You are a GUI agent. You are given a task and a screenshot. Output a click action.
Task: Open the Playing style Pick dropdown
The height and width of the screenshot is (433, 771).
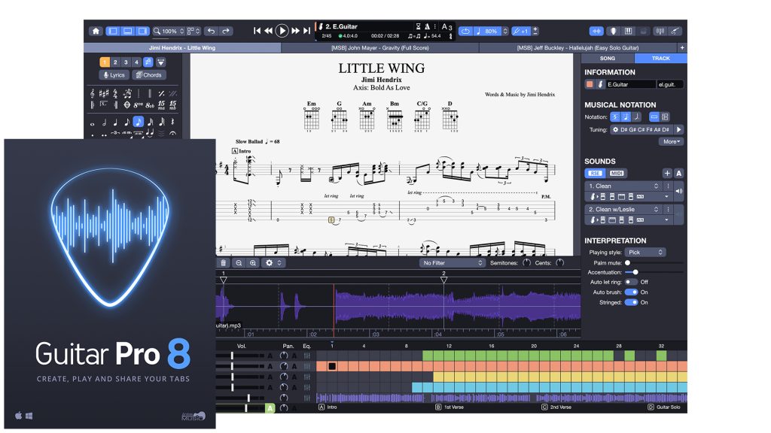pos(645,252)
